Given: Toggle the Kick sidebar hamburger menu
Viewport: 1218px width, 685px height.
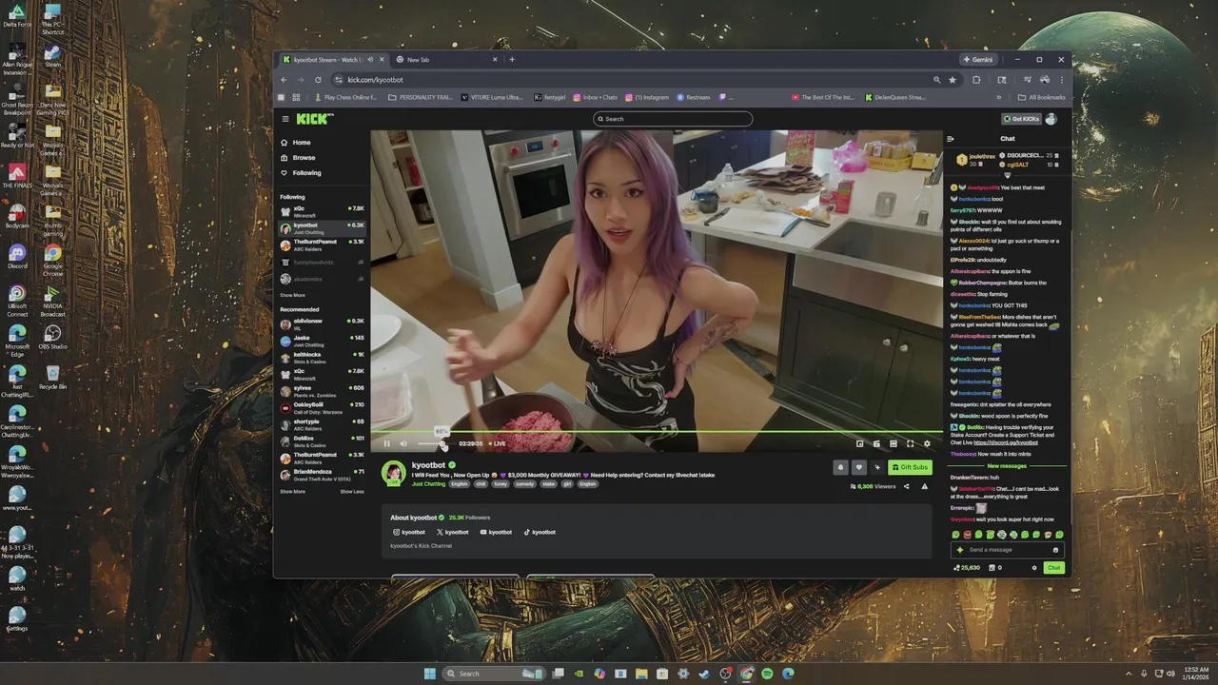Looking at the screenshot, I should tap(285, 119).
